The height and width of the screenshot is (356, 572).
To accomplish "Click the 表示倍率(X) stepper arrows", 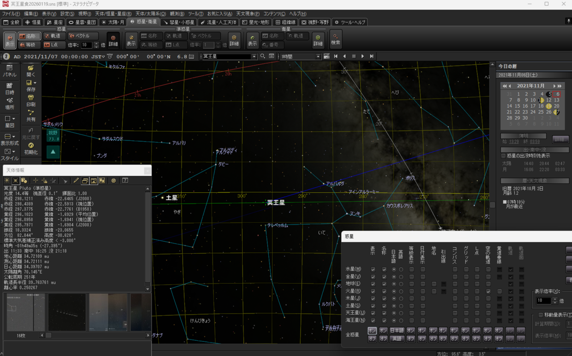I will (x=554, y=301).
